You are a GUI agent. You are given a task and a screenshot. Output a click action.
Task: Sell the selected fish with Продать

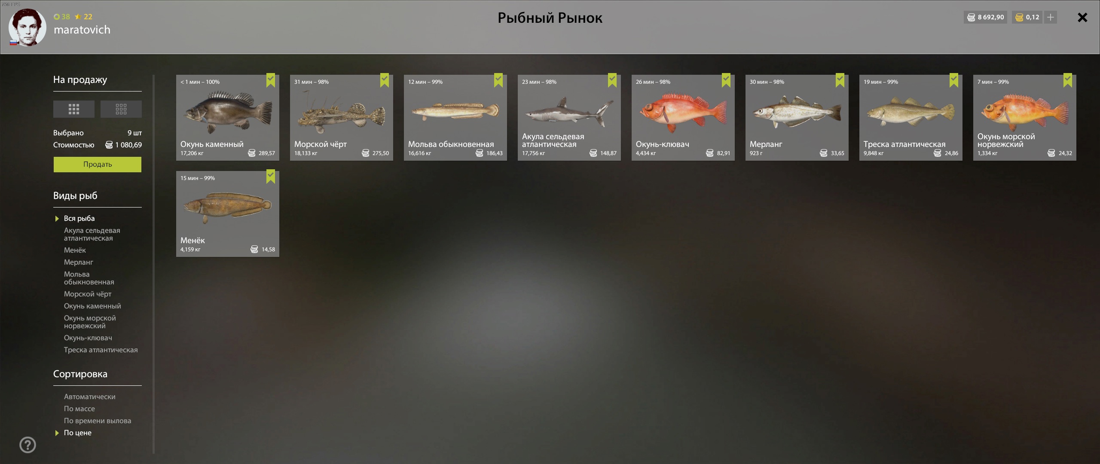98,165
